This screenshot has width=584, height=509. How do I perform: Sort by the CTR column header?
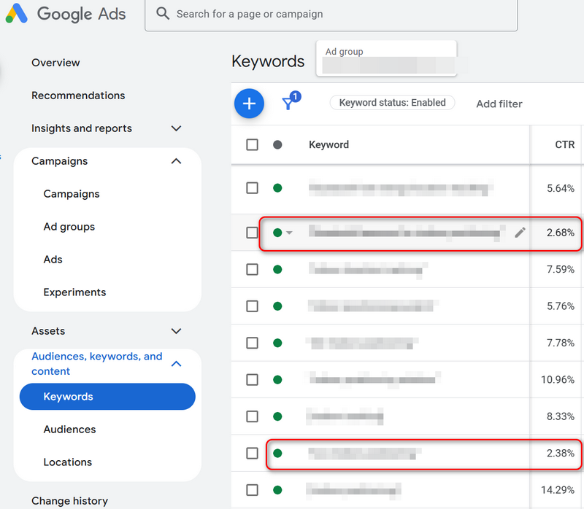[564, 144]
